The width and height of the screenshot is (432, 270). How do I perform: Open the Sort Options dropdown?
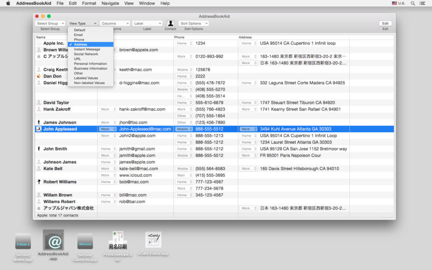pyautogui.click(x=193, y=23)
